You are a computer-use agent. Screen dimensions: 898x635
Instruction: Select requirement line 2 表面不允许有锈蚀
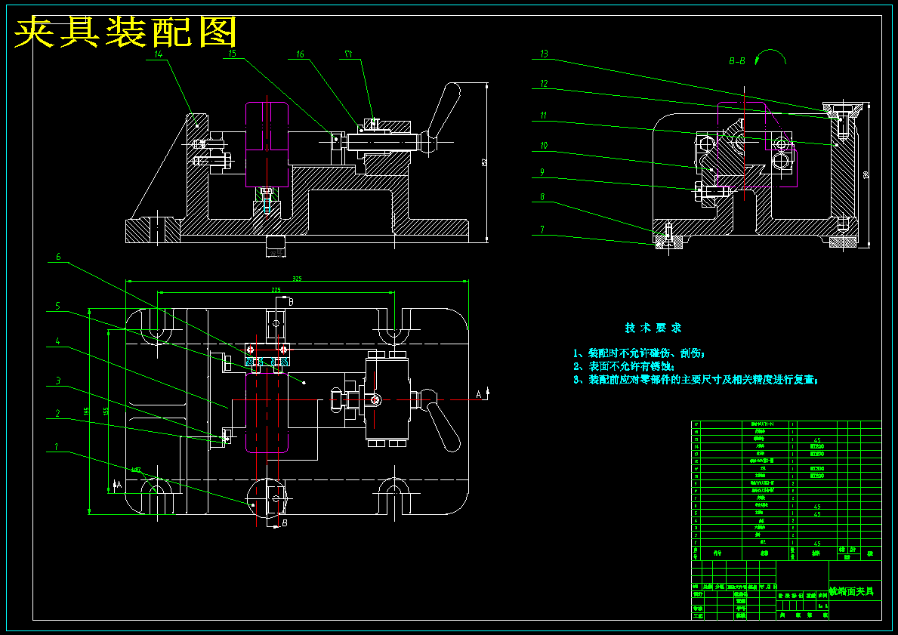625,366
